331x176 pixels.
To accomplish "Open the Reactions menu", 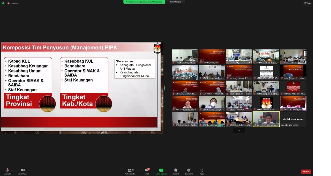I will 189,171.
